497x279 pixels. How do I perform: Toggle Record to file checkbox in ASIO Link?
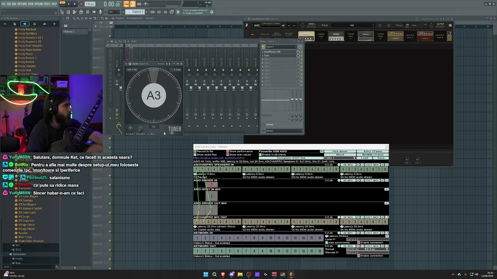[x=195, y=151]
